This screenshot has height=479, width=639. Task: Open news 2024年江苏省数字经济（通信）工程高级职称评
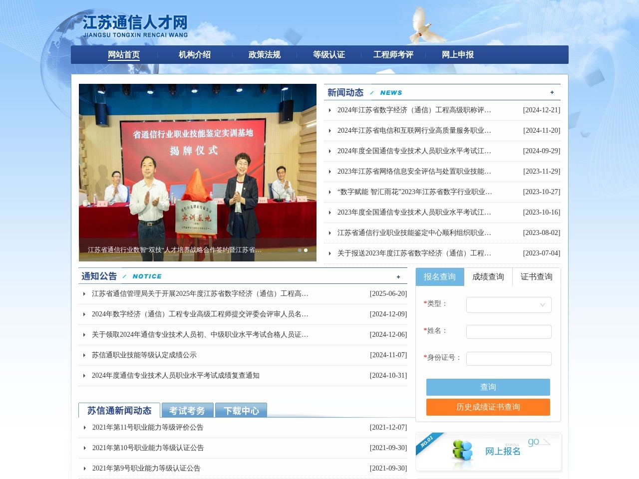[x=414, y=110]
